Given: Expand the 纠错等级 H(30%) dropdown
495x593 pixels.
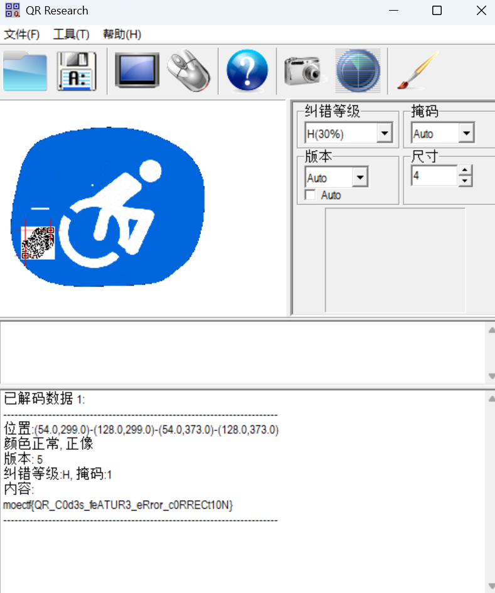Looking at the screenshot, I should [x=385, y=133].
